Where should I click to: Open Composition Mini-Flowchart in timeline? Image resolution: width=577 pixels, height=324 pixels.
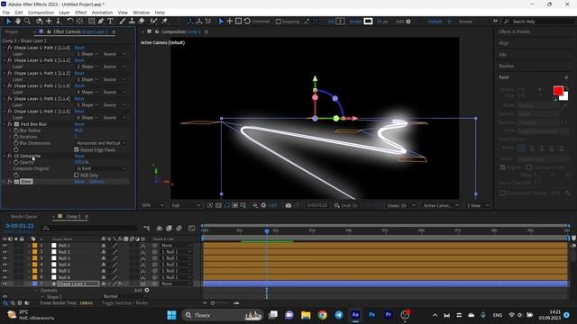tap(147, 228)
